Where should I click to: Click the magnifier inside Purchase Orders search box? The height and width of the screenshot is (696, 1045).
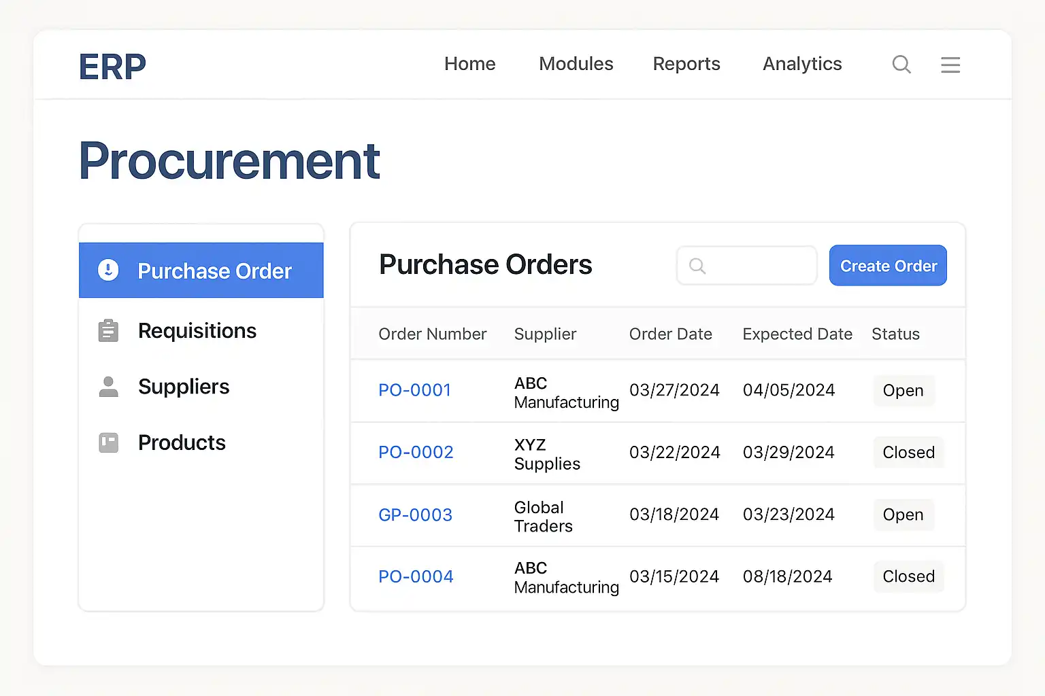tap(697, 266)
